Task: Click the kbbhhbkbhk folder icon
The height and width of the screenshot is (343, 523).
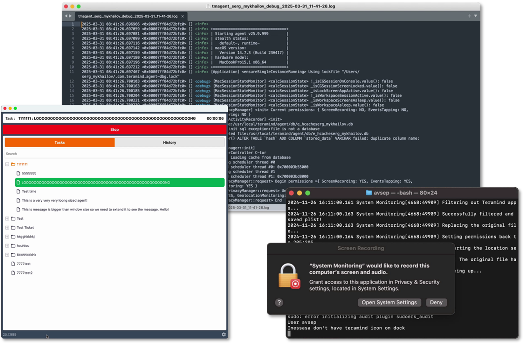Action: pyautogui.click(x=13, y=255)
